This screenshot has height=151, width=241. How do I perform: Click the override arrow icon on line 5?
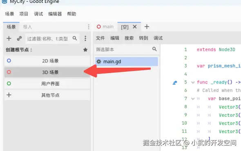(x=175, y=83)
